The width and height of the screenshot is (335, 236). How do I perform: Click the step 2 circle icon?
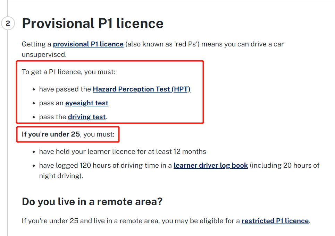pyautogui.click(x=8, y=23)
